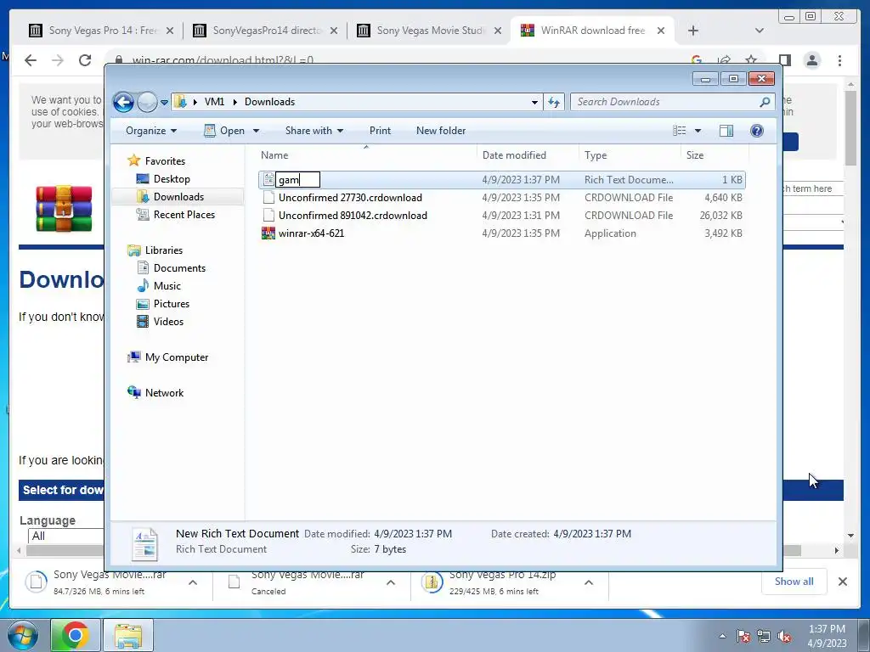Switch to the Sony Vegas Pro 14 browser tab
This screenshot has height=652, width=870.
tap(101, 31)
